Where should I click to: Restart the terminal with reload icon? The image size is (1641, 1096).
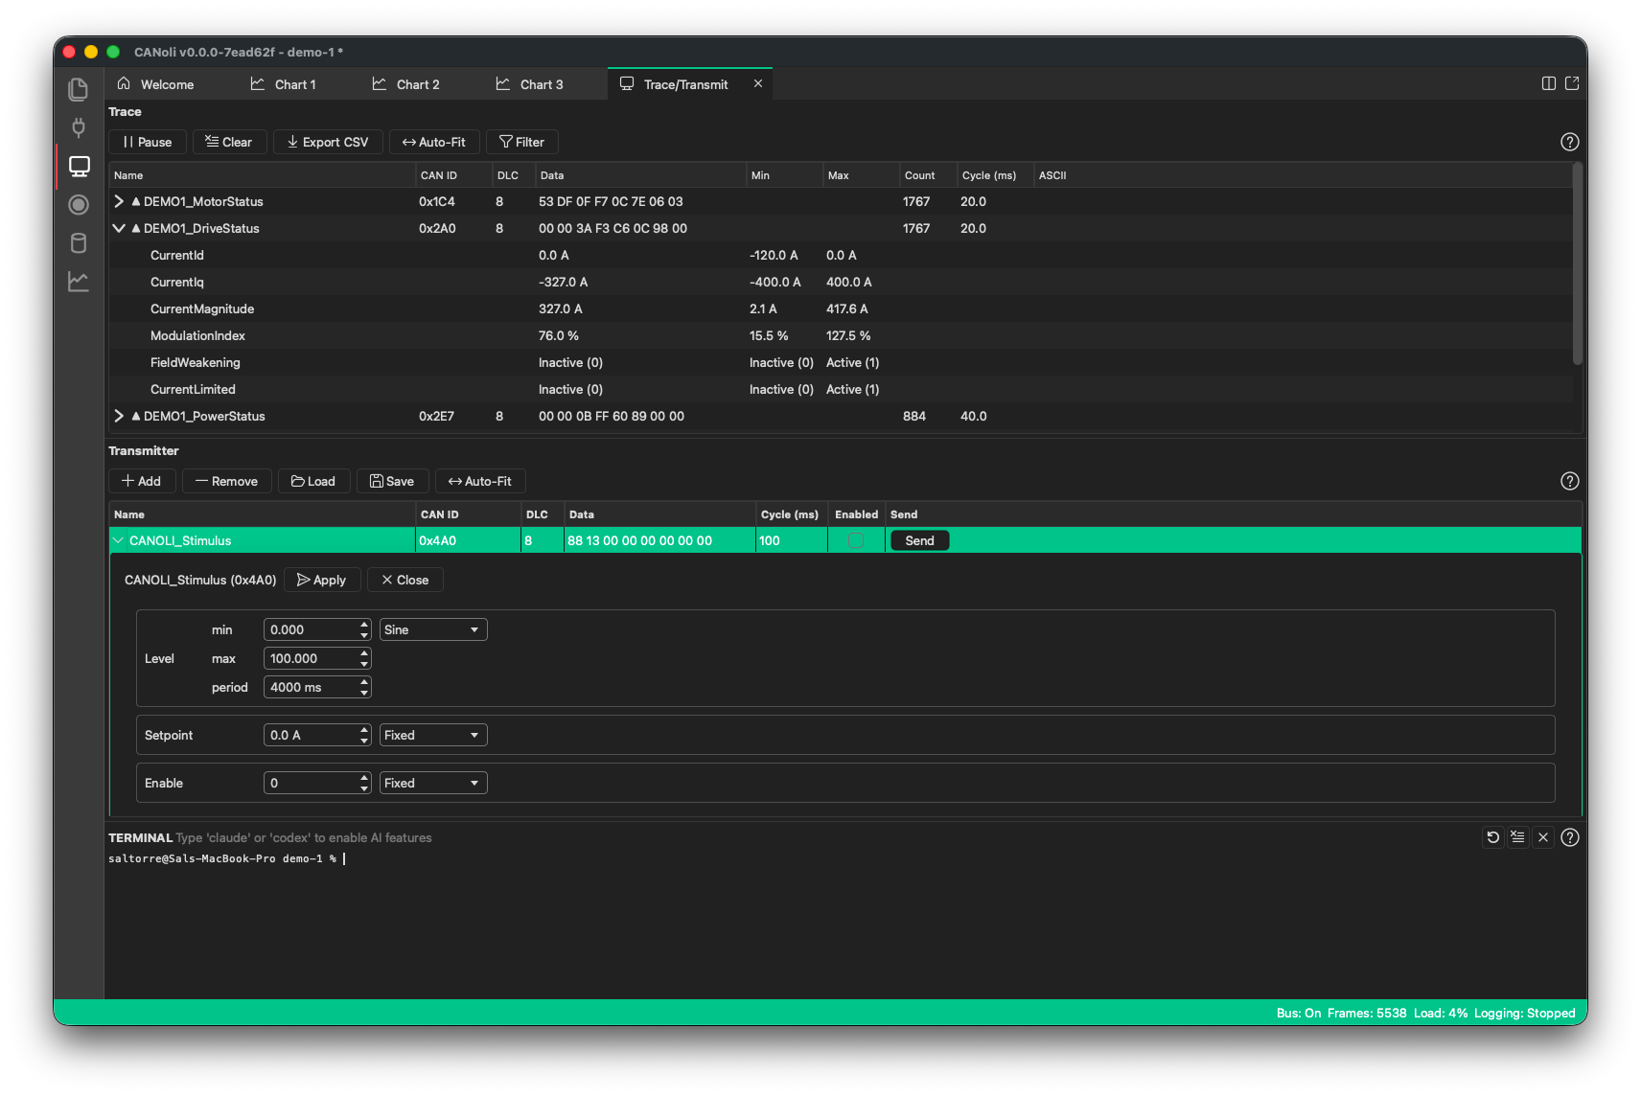[1492, 837]
